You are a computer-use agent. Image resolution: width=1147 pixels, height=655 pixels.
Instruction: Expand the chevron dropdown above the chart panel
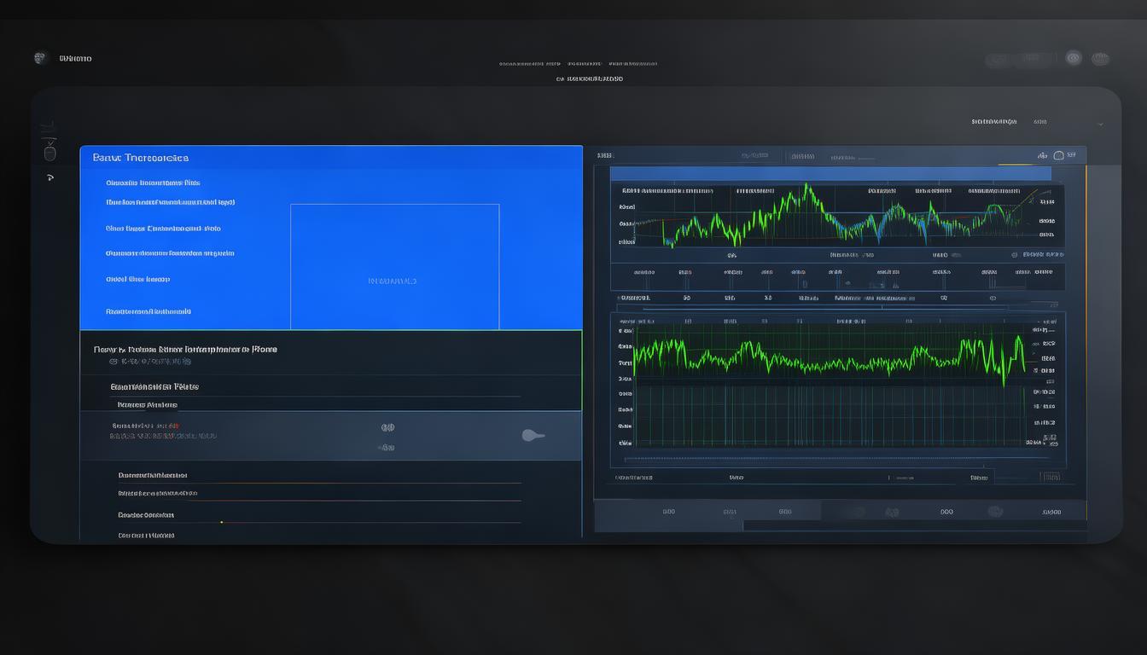[x=1100, y=124]
